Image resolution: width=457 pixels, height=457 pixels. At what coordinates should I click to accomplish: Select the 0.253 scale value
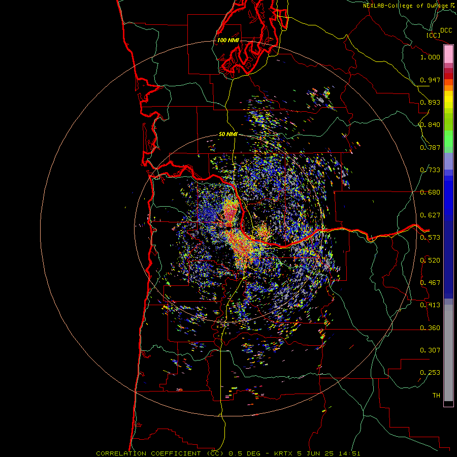pos(430,373)
